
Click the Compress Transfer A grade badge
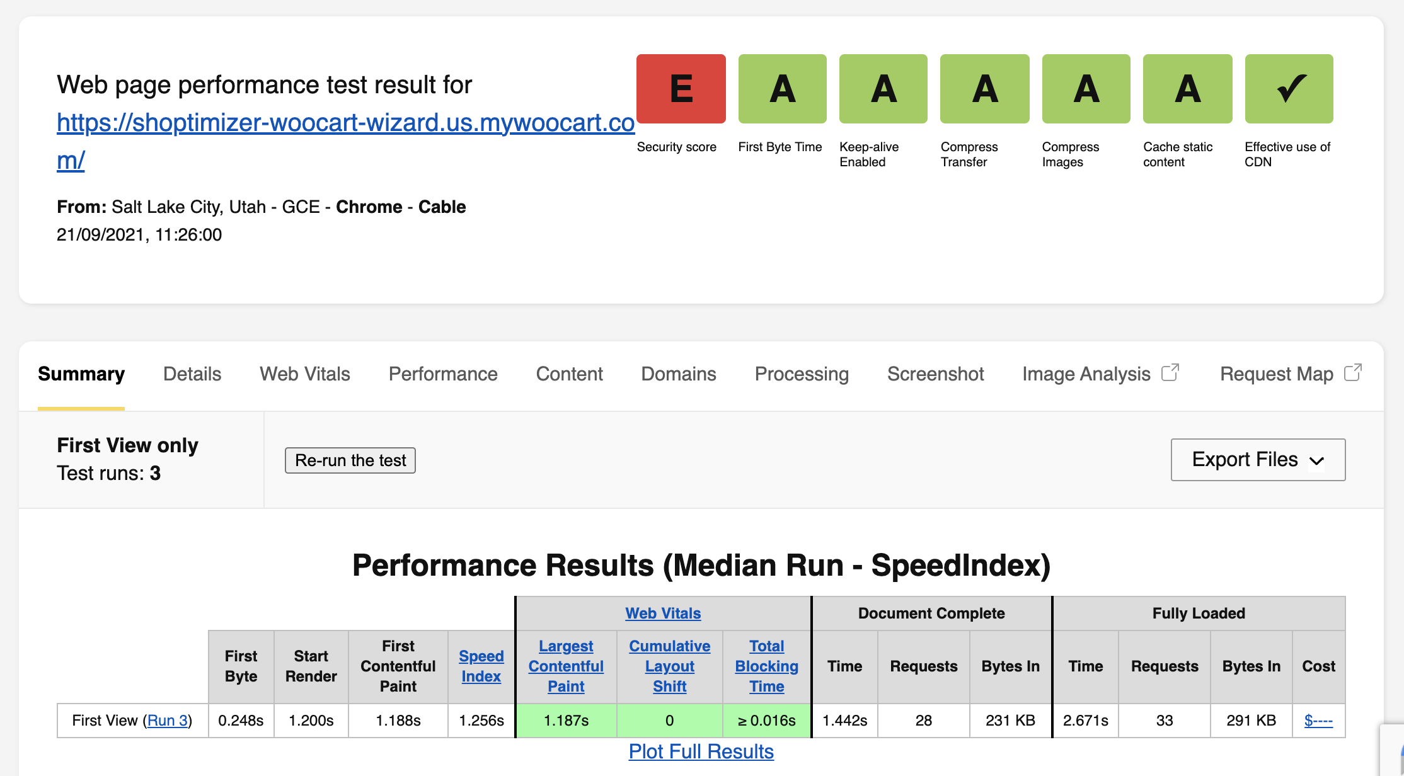(x=985, y=88)
